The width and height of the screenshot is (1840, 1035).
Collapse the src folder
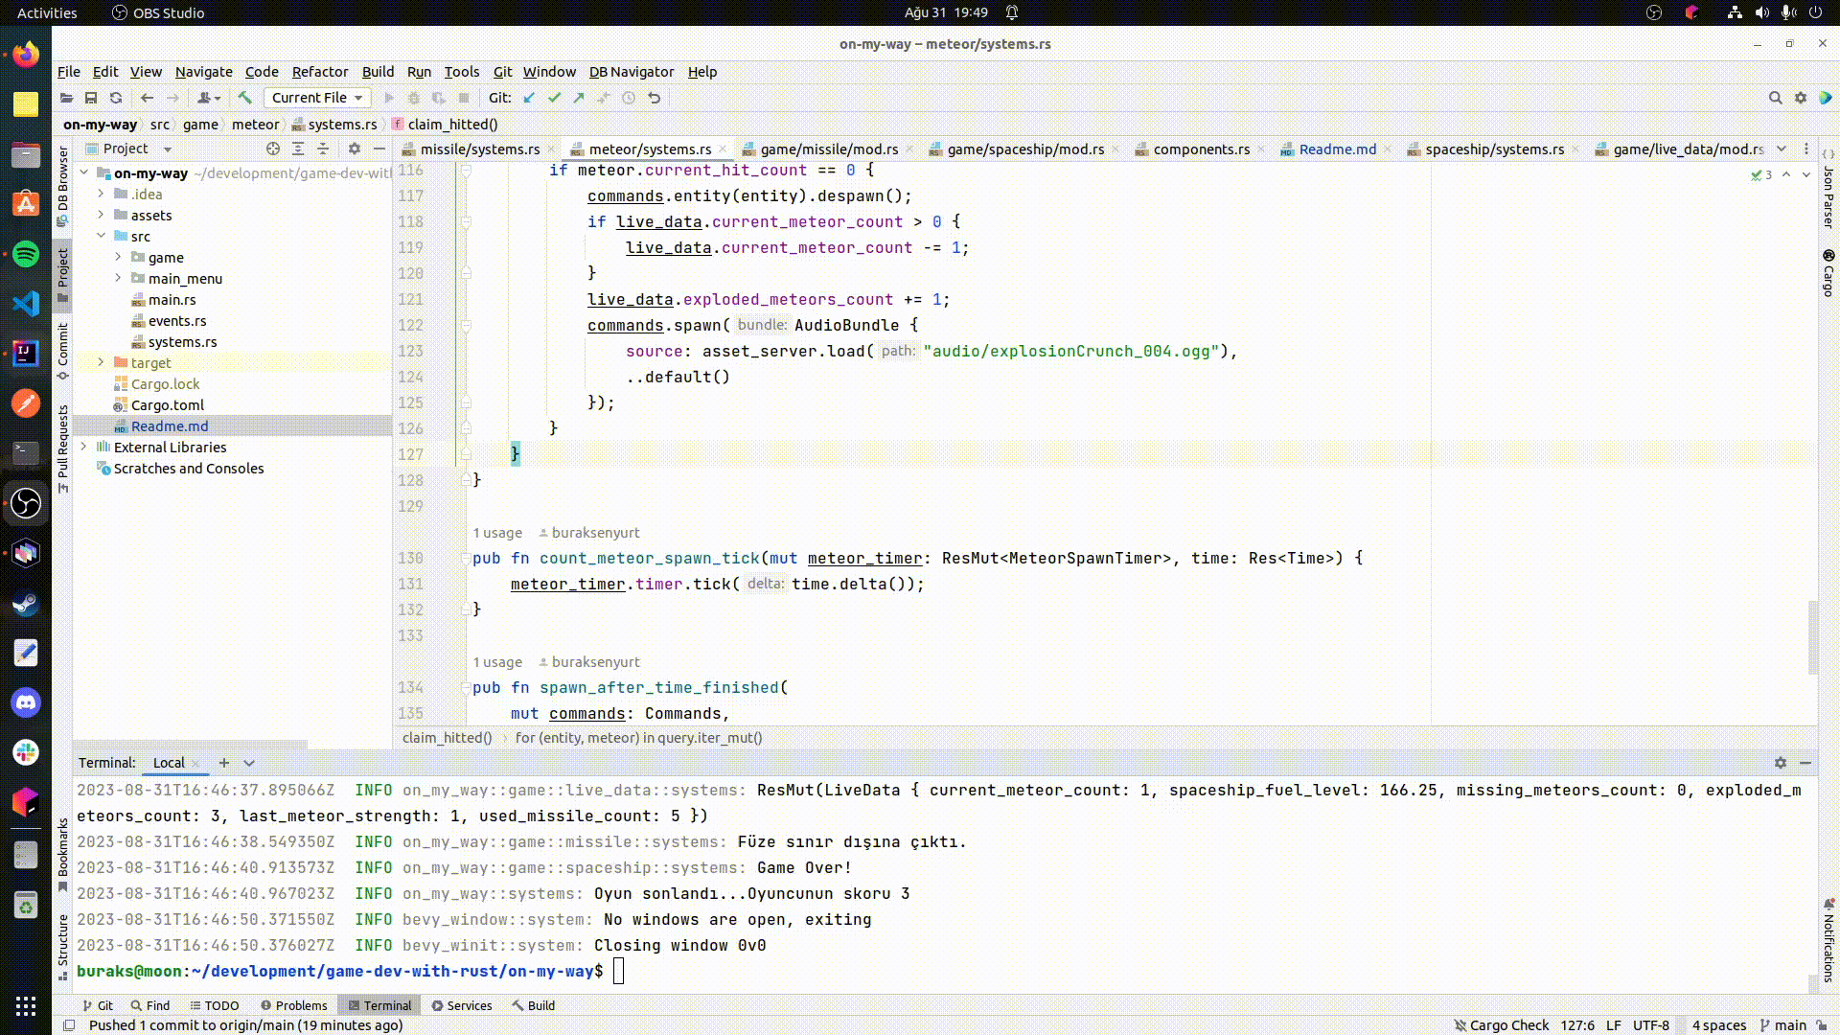(101, 236)
